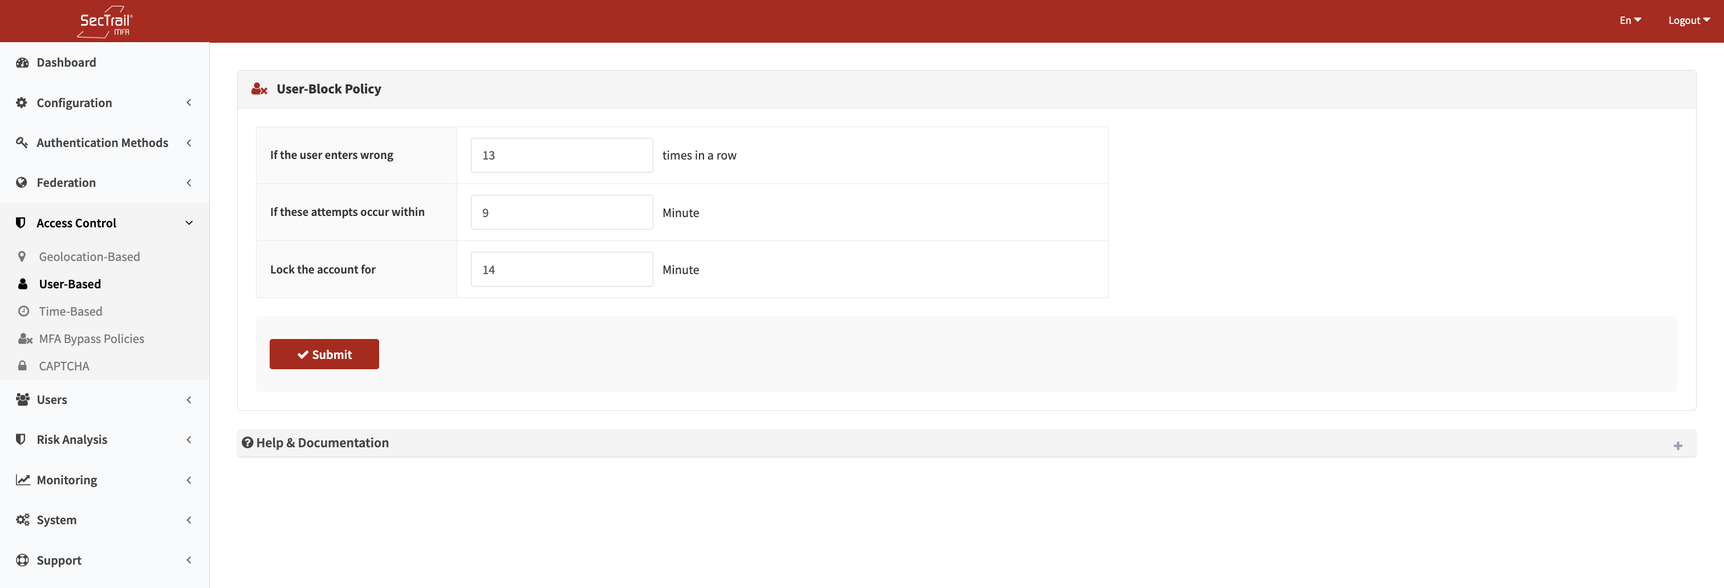
Task: Expand the Help & Documentation panel
Action: [1677, 446]
